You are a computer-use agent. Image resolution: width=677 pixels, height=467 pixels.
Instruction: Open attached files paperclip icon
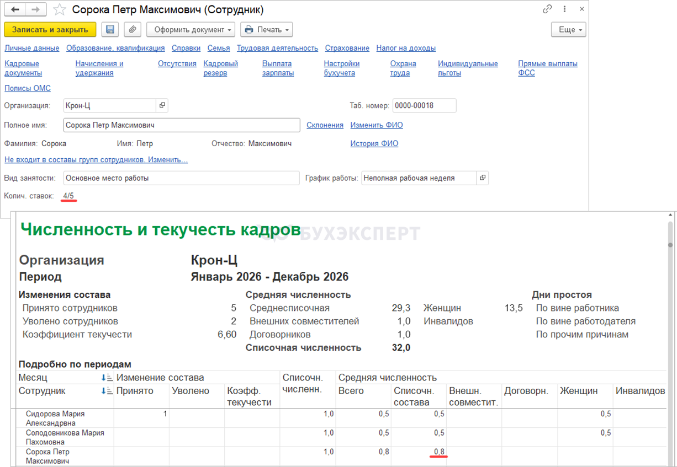pyautogui.click(x=133, y=30)
